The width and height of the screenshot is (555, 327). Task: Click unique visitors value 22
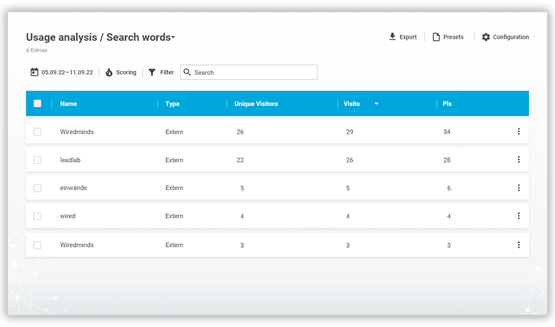point(240,160)
